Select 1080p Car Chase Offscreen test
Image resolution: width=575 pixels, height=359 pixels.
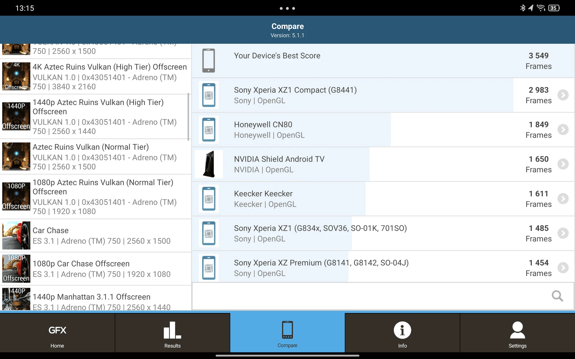(96, 269)
